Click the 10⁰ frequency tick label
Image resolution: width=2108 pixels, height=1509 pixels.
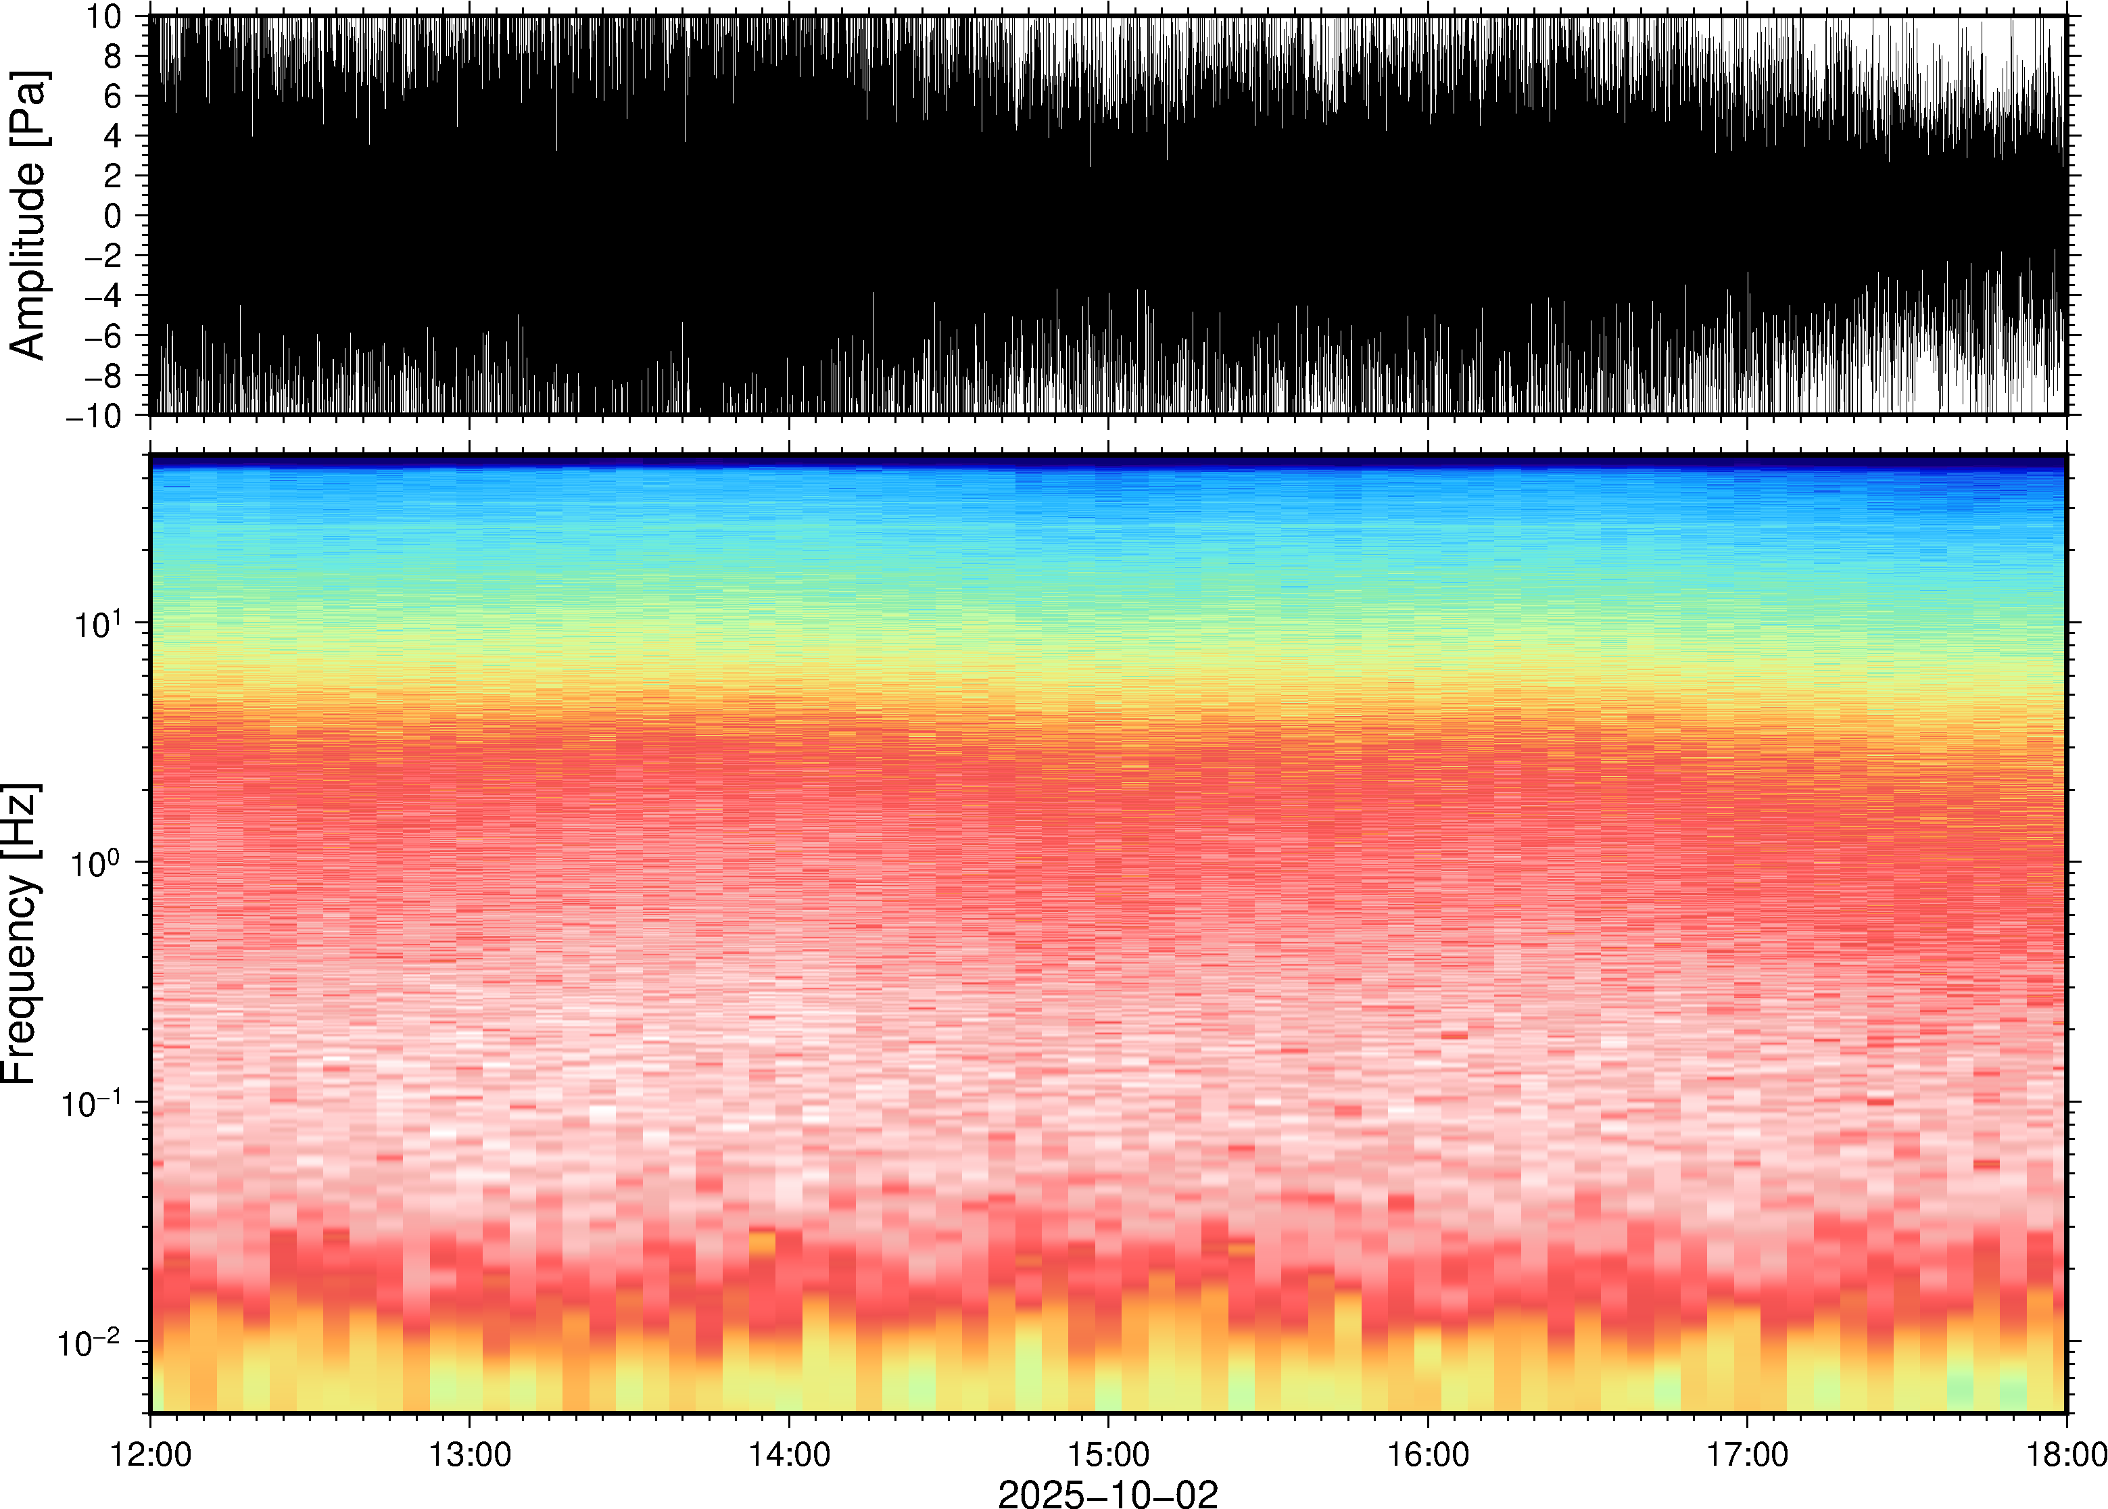coord(97,861)
